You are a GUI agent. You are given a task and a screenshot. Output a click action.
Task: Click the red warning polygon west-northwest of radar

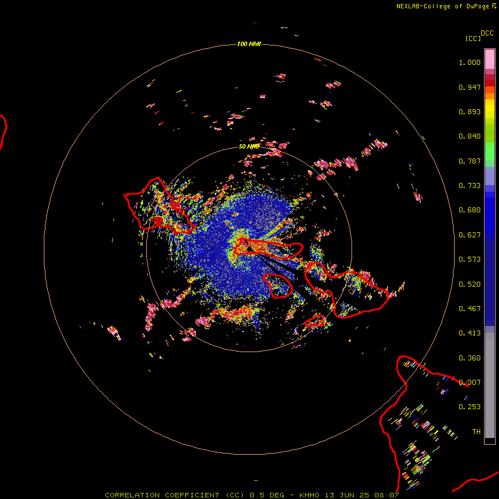159,206
